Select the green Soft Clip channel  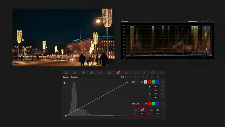click(x=153, y=104)
